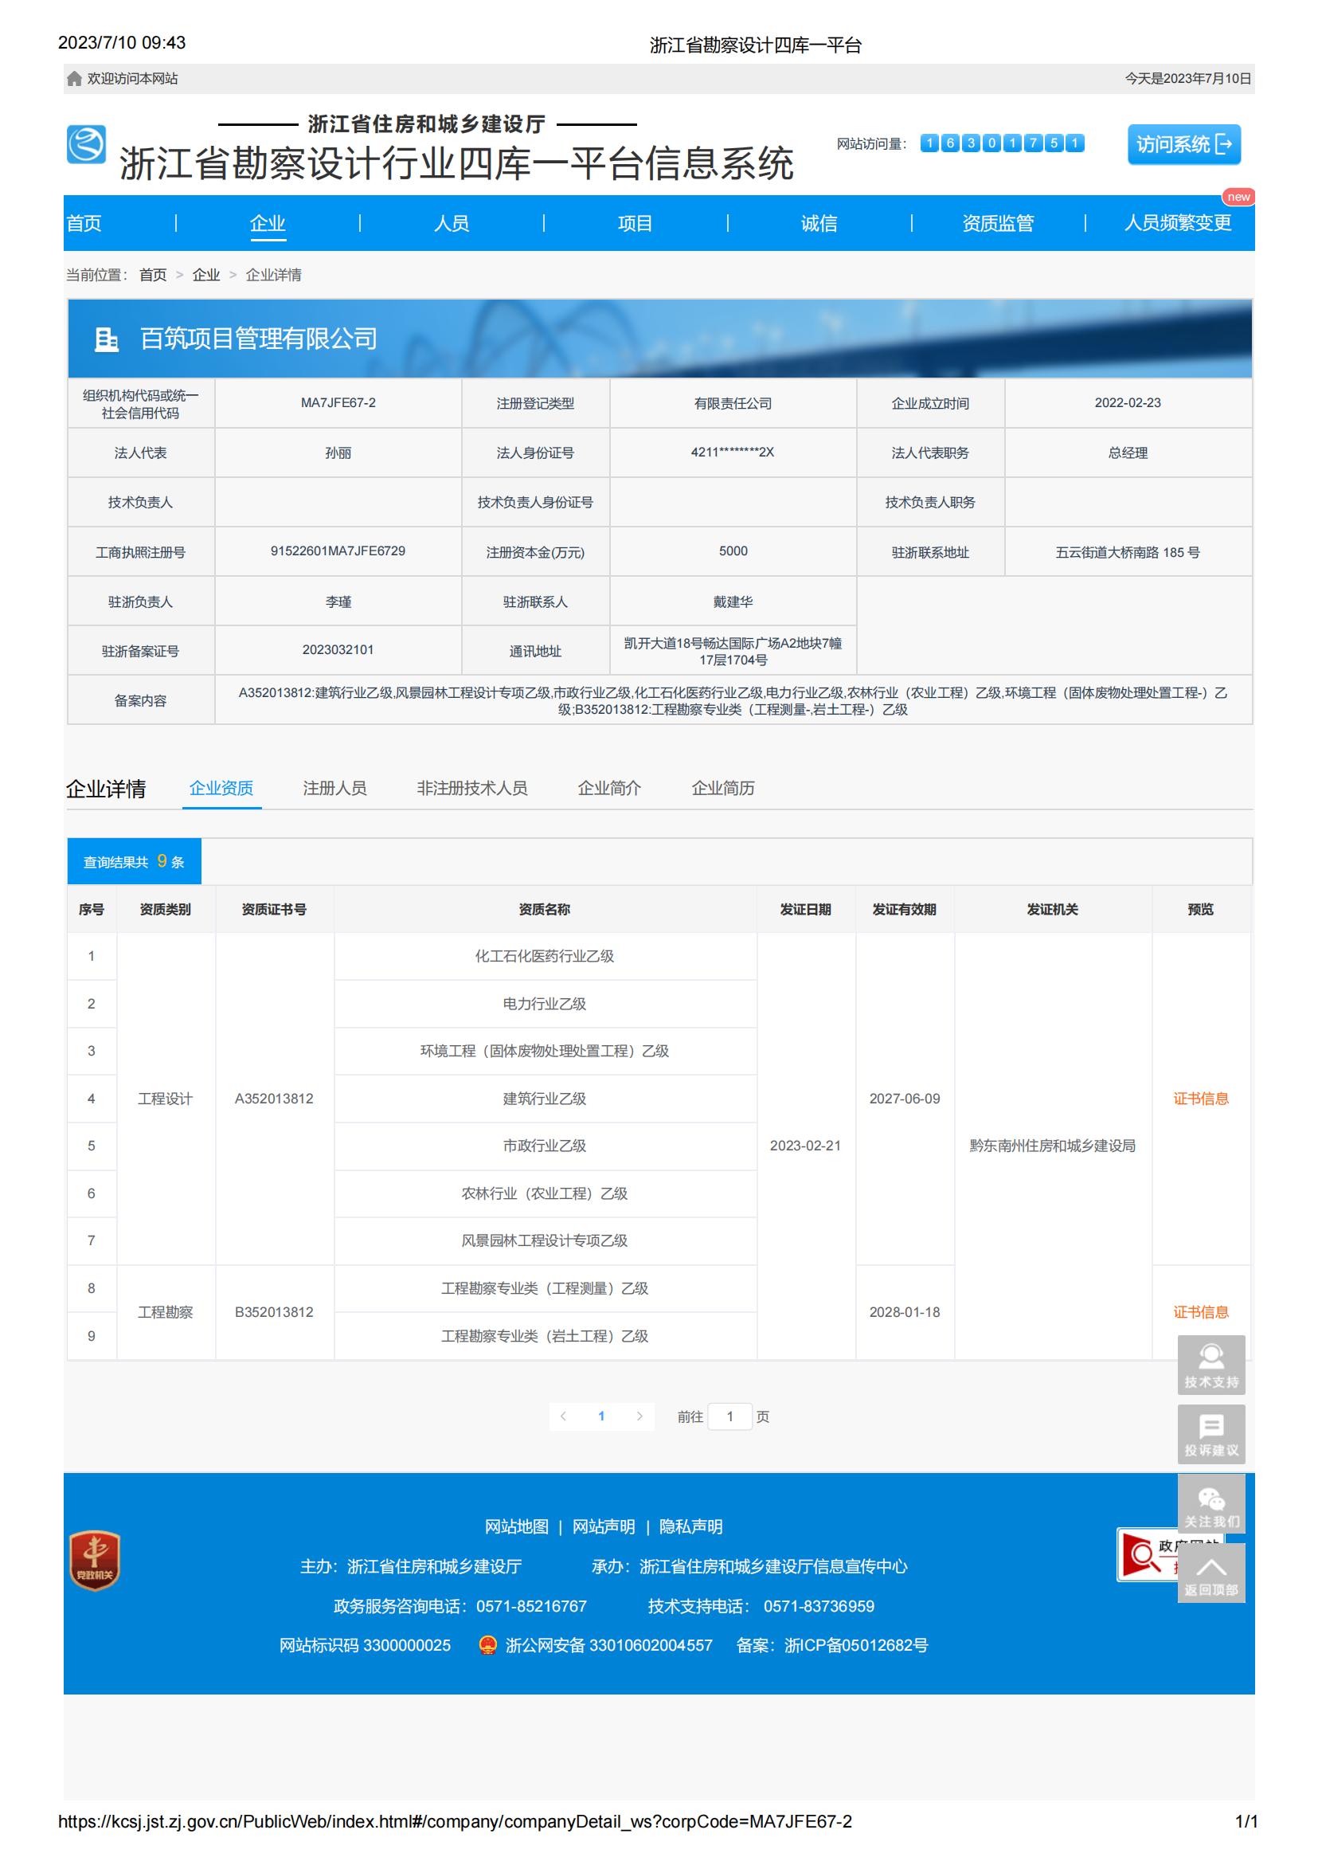Click the page number jump input field
This screenshot has width=1318, height=1865.
[729, 1416]
